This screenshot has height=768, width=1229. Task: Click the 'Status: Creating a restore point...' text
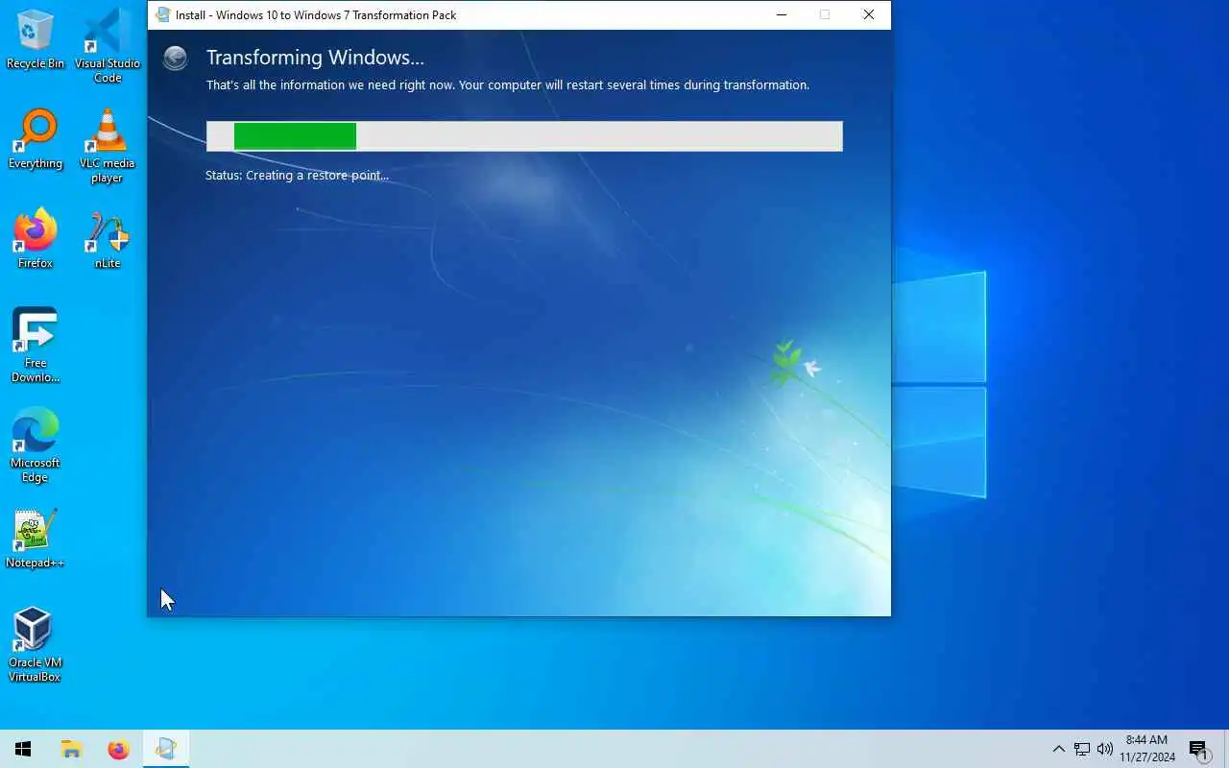[297, 176]
